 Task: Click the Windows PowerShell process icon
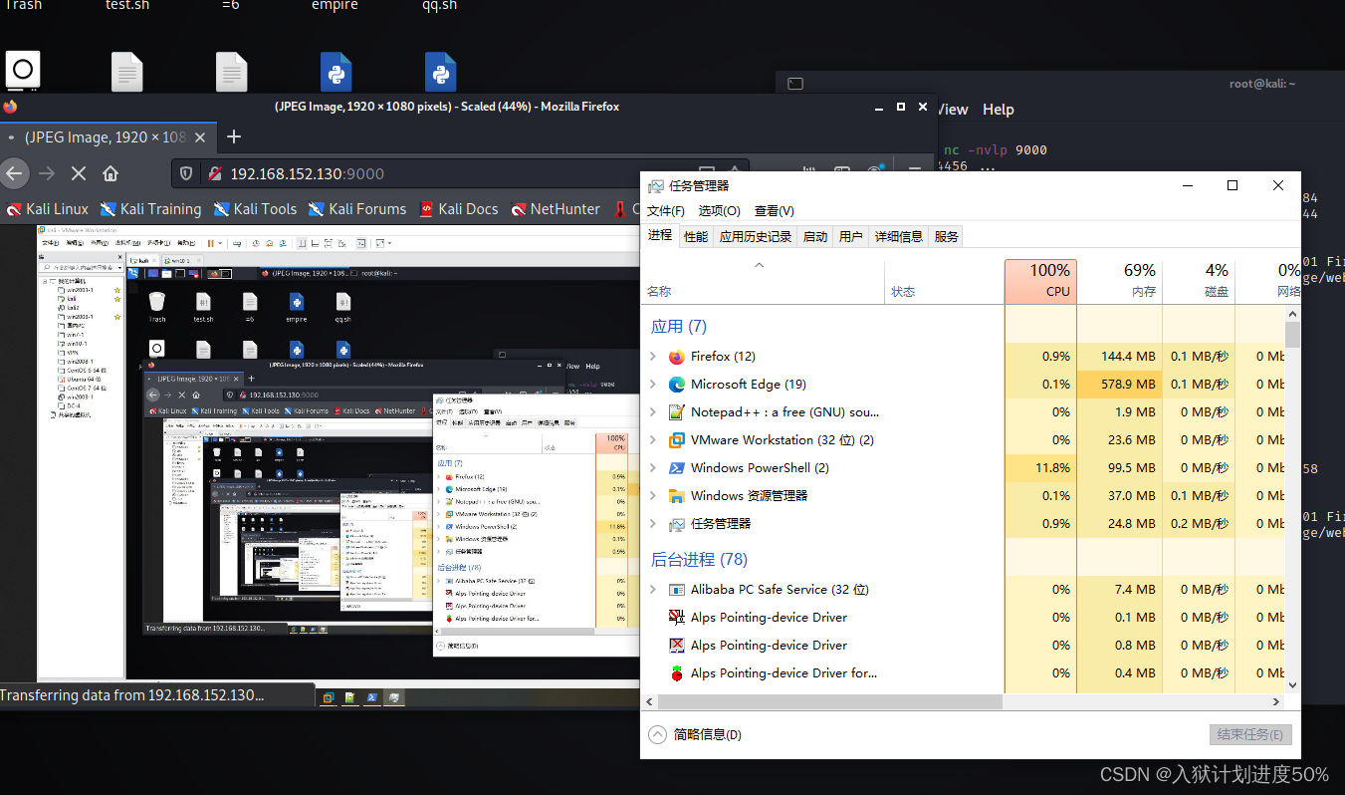(x=677, y=468)
